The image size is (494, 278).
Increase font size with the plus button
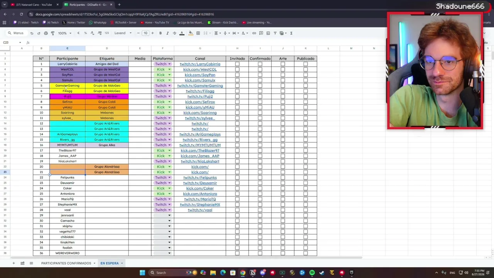pos(152,33)
